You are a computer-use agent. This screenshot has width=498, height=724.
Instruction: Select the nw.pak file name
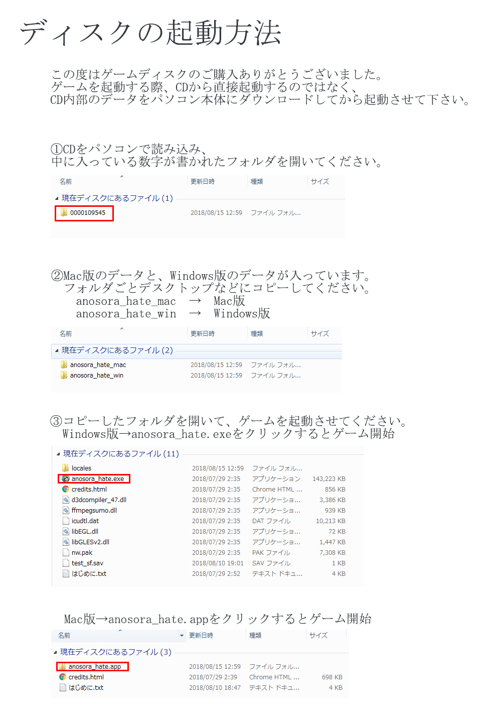[x=82, y=553]
